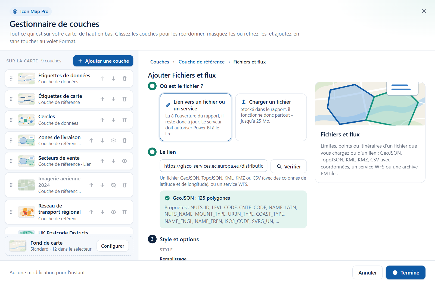
Task: Delete the Étiquettes de données layer
Action: (x=125, y=79)
